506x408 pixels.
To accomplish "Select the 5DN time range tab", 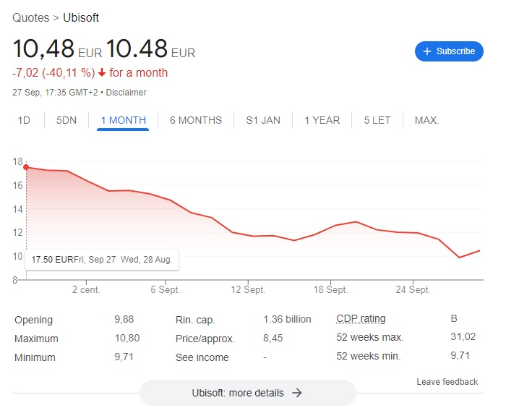I will coord(67,120).
